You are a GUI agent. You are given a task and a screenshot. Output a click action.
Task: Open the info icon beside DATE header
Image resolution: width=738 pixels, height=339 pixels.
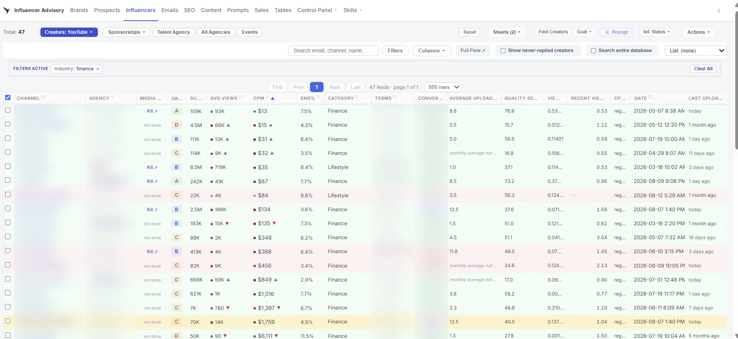click(649, 97)
